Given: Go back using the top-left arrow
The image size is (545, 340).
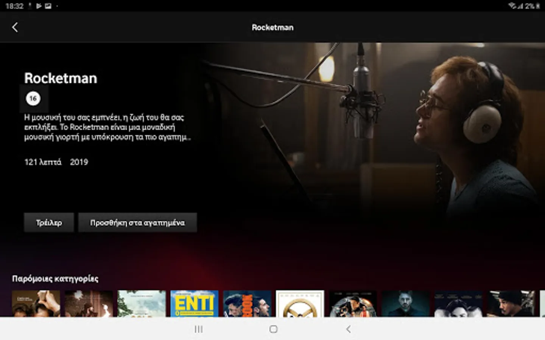Looking at the screenshot, I should coord(15,27).
